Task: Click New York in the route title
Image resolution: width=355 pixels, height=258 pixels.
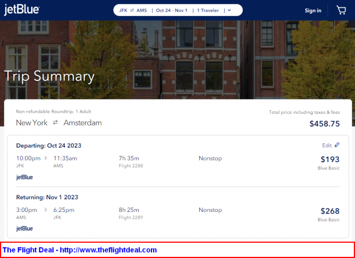Action: point(32,123)
